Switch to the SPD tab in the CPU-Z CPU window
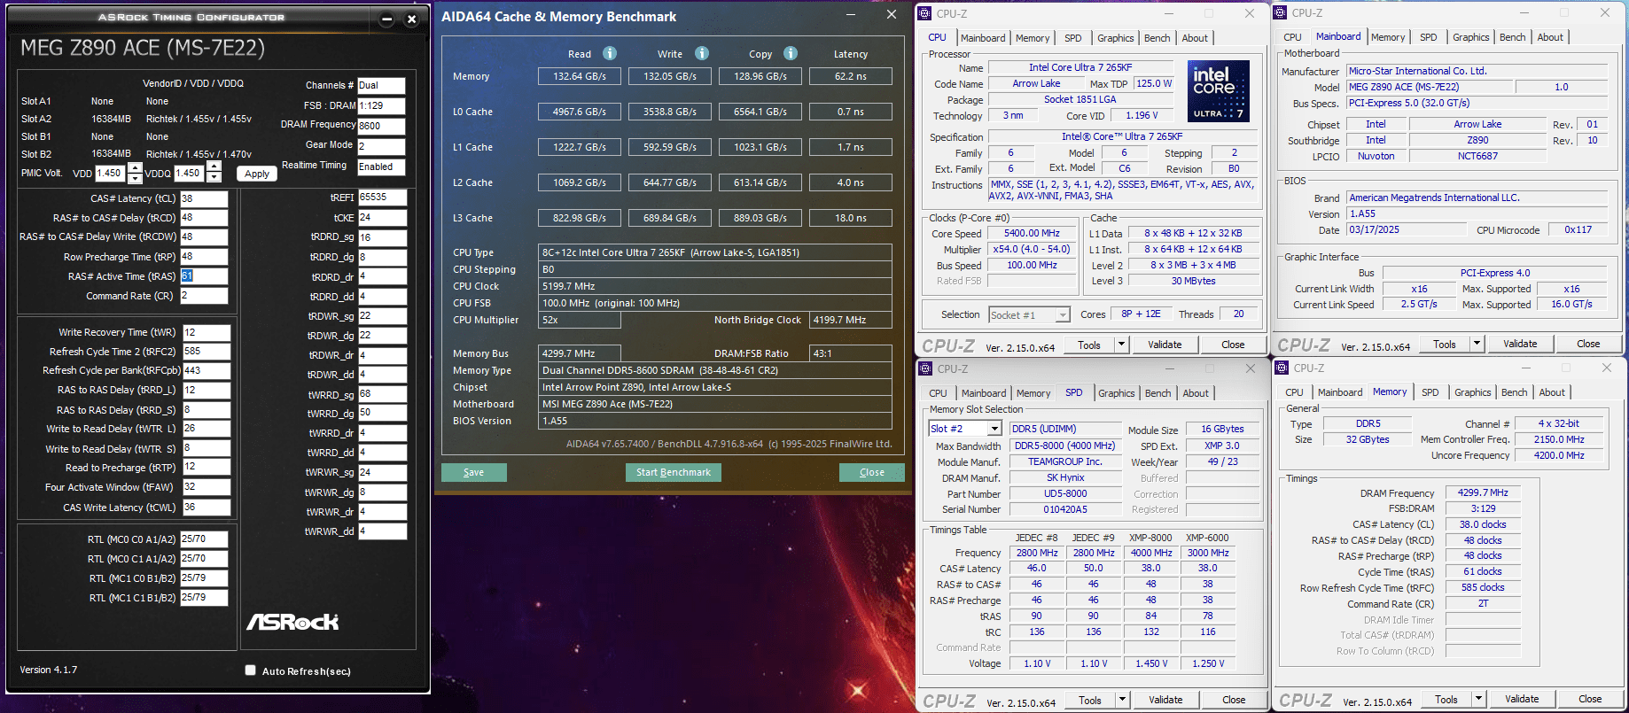This screenshot has height=713, width=1629. [1072, 38]
